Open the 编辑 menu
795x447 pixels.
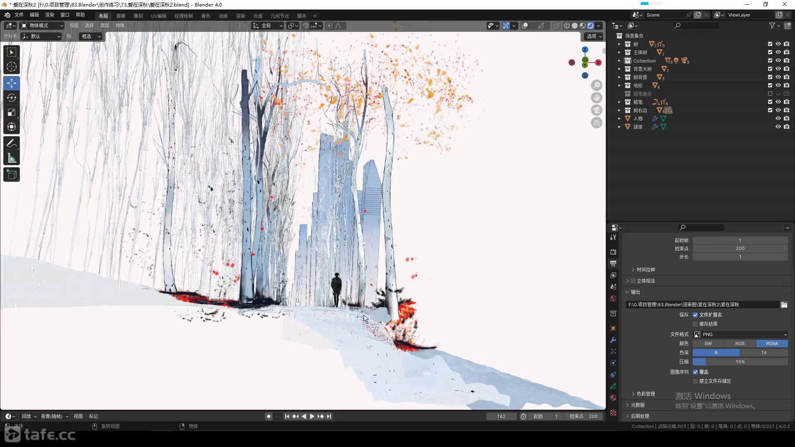[34, 15]
